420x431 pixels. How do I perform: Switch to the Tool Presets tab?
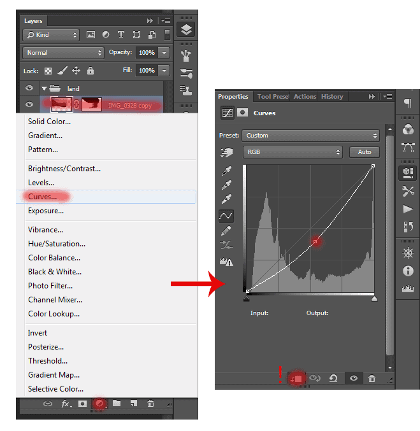(273, 97)
